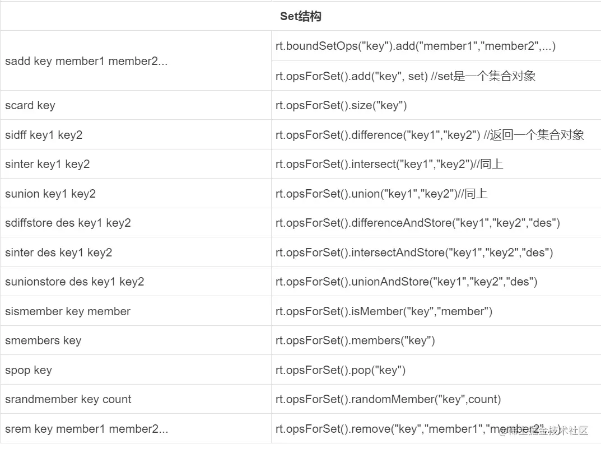
Task: Click the opsForSet members("key") cell
Action: click(x=355, y=340)
